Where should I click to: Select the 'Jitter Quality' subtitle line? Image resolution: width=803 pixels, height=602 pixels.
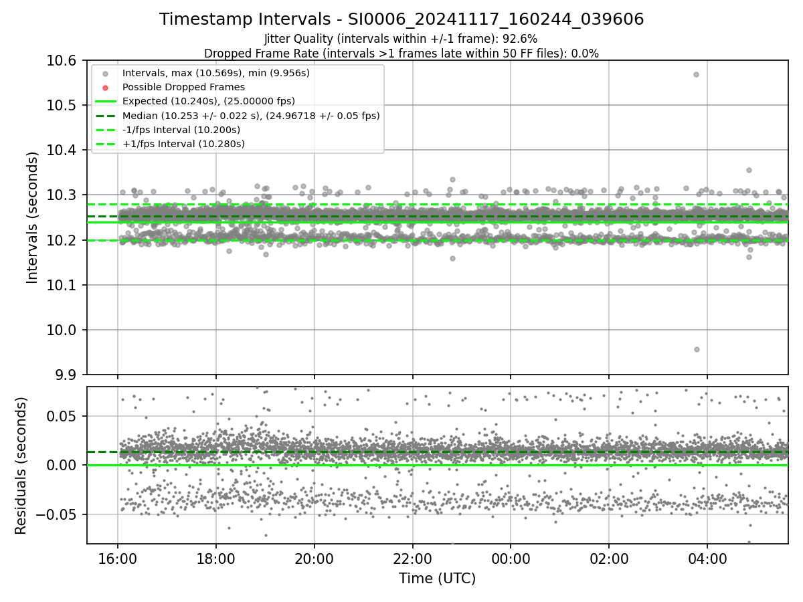[401, 39]
